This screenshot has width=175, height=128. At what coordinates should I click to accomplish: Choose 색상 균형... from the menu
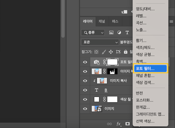point(145,54)
